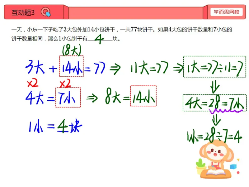Click the green equation 8大=14小
The height and width of the screenshot is (187, 249).
point(130,96)
